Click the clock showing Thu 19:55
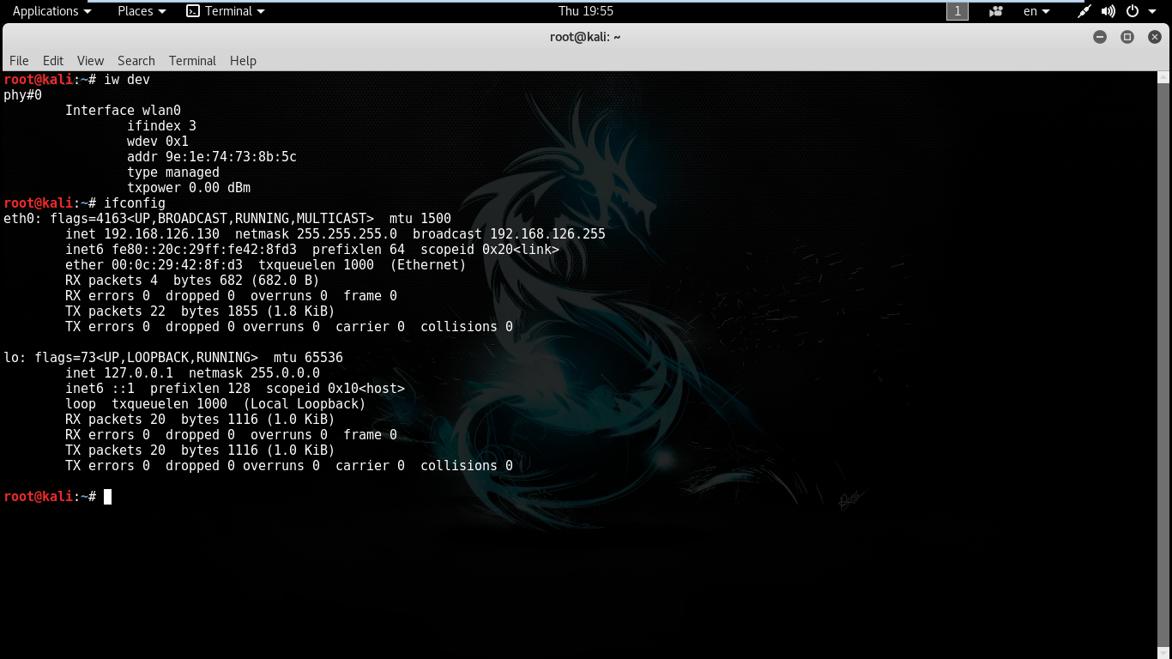 (x=586, y=11)
